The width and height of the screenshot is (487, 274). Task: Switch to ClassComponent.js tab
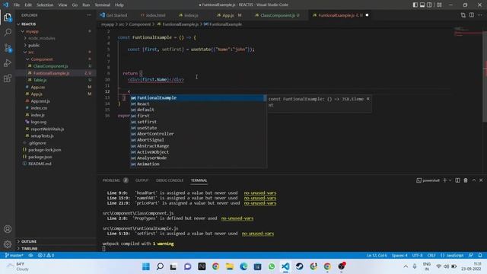point(277,15)
